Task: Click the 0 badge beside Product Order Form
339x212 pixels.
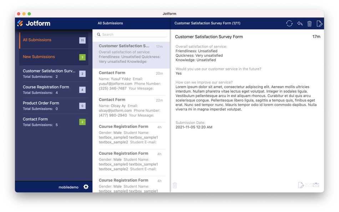Action: click(82, 106)
